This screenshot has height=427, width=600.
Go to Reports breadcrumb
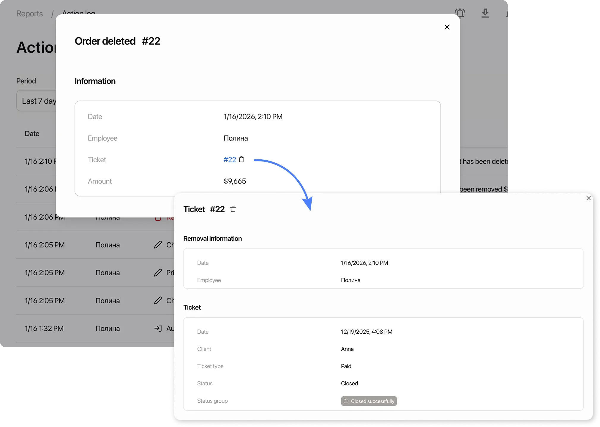click(29, 14)
